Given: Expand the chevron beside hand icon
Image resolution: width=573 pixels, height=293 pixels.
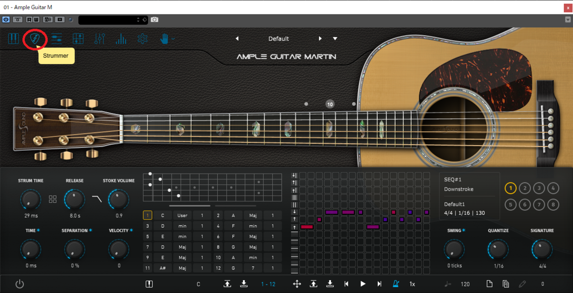Looking at the screenshot, I should click(173, 39).
